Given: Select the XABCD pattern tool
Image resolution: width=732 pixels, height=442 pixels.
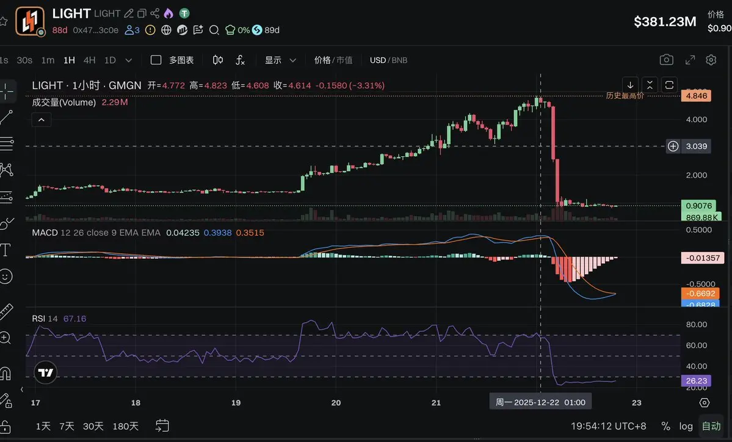Looking at the screenshot, I should (7, 170).
